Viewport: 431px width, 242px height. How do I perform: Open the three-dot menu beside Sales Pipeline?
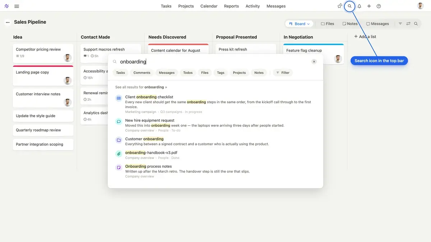8,22
